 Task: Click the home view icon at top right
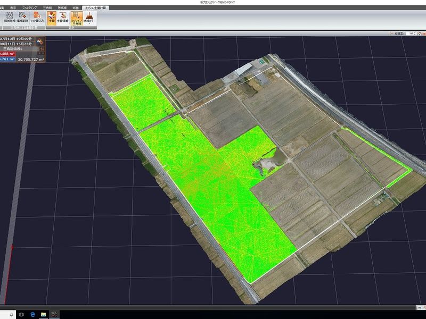420,33
